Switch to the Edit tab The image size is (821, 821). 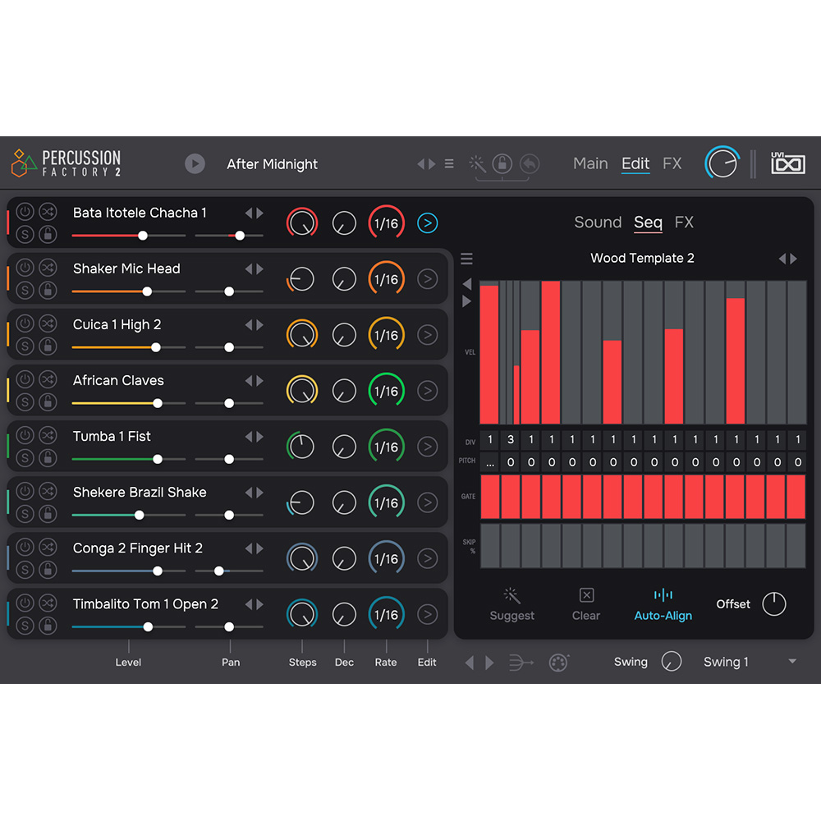tap(635, 164)
